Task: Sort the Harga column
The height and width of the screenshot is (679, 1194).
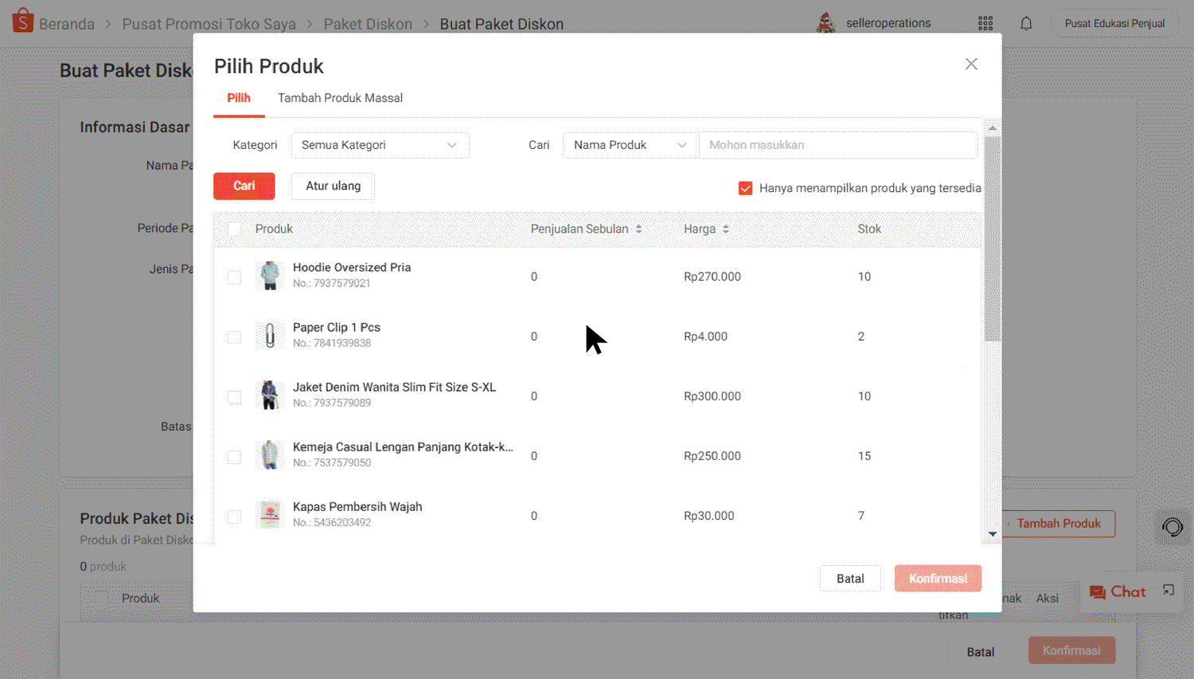Action: tap(725, 228)
